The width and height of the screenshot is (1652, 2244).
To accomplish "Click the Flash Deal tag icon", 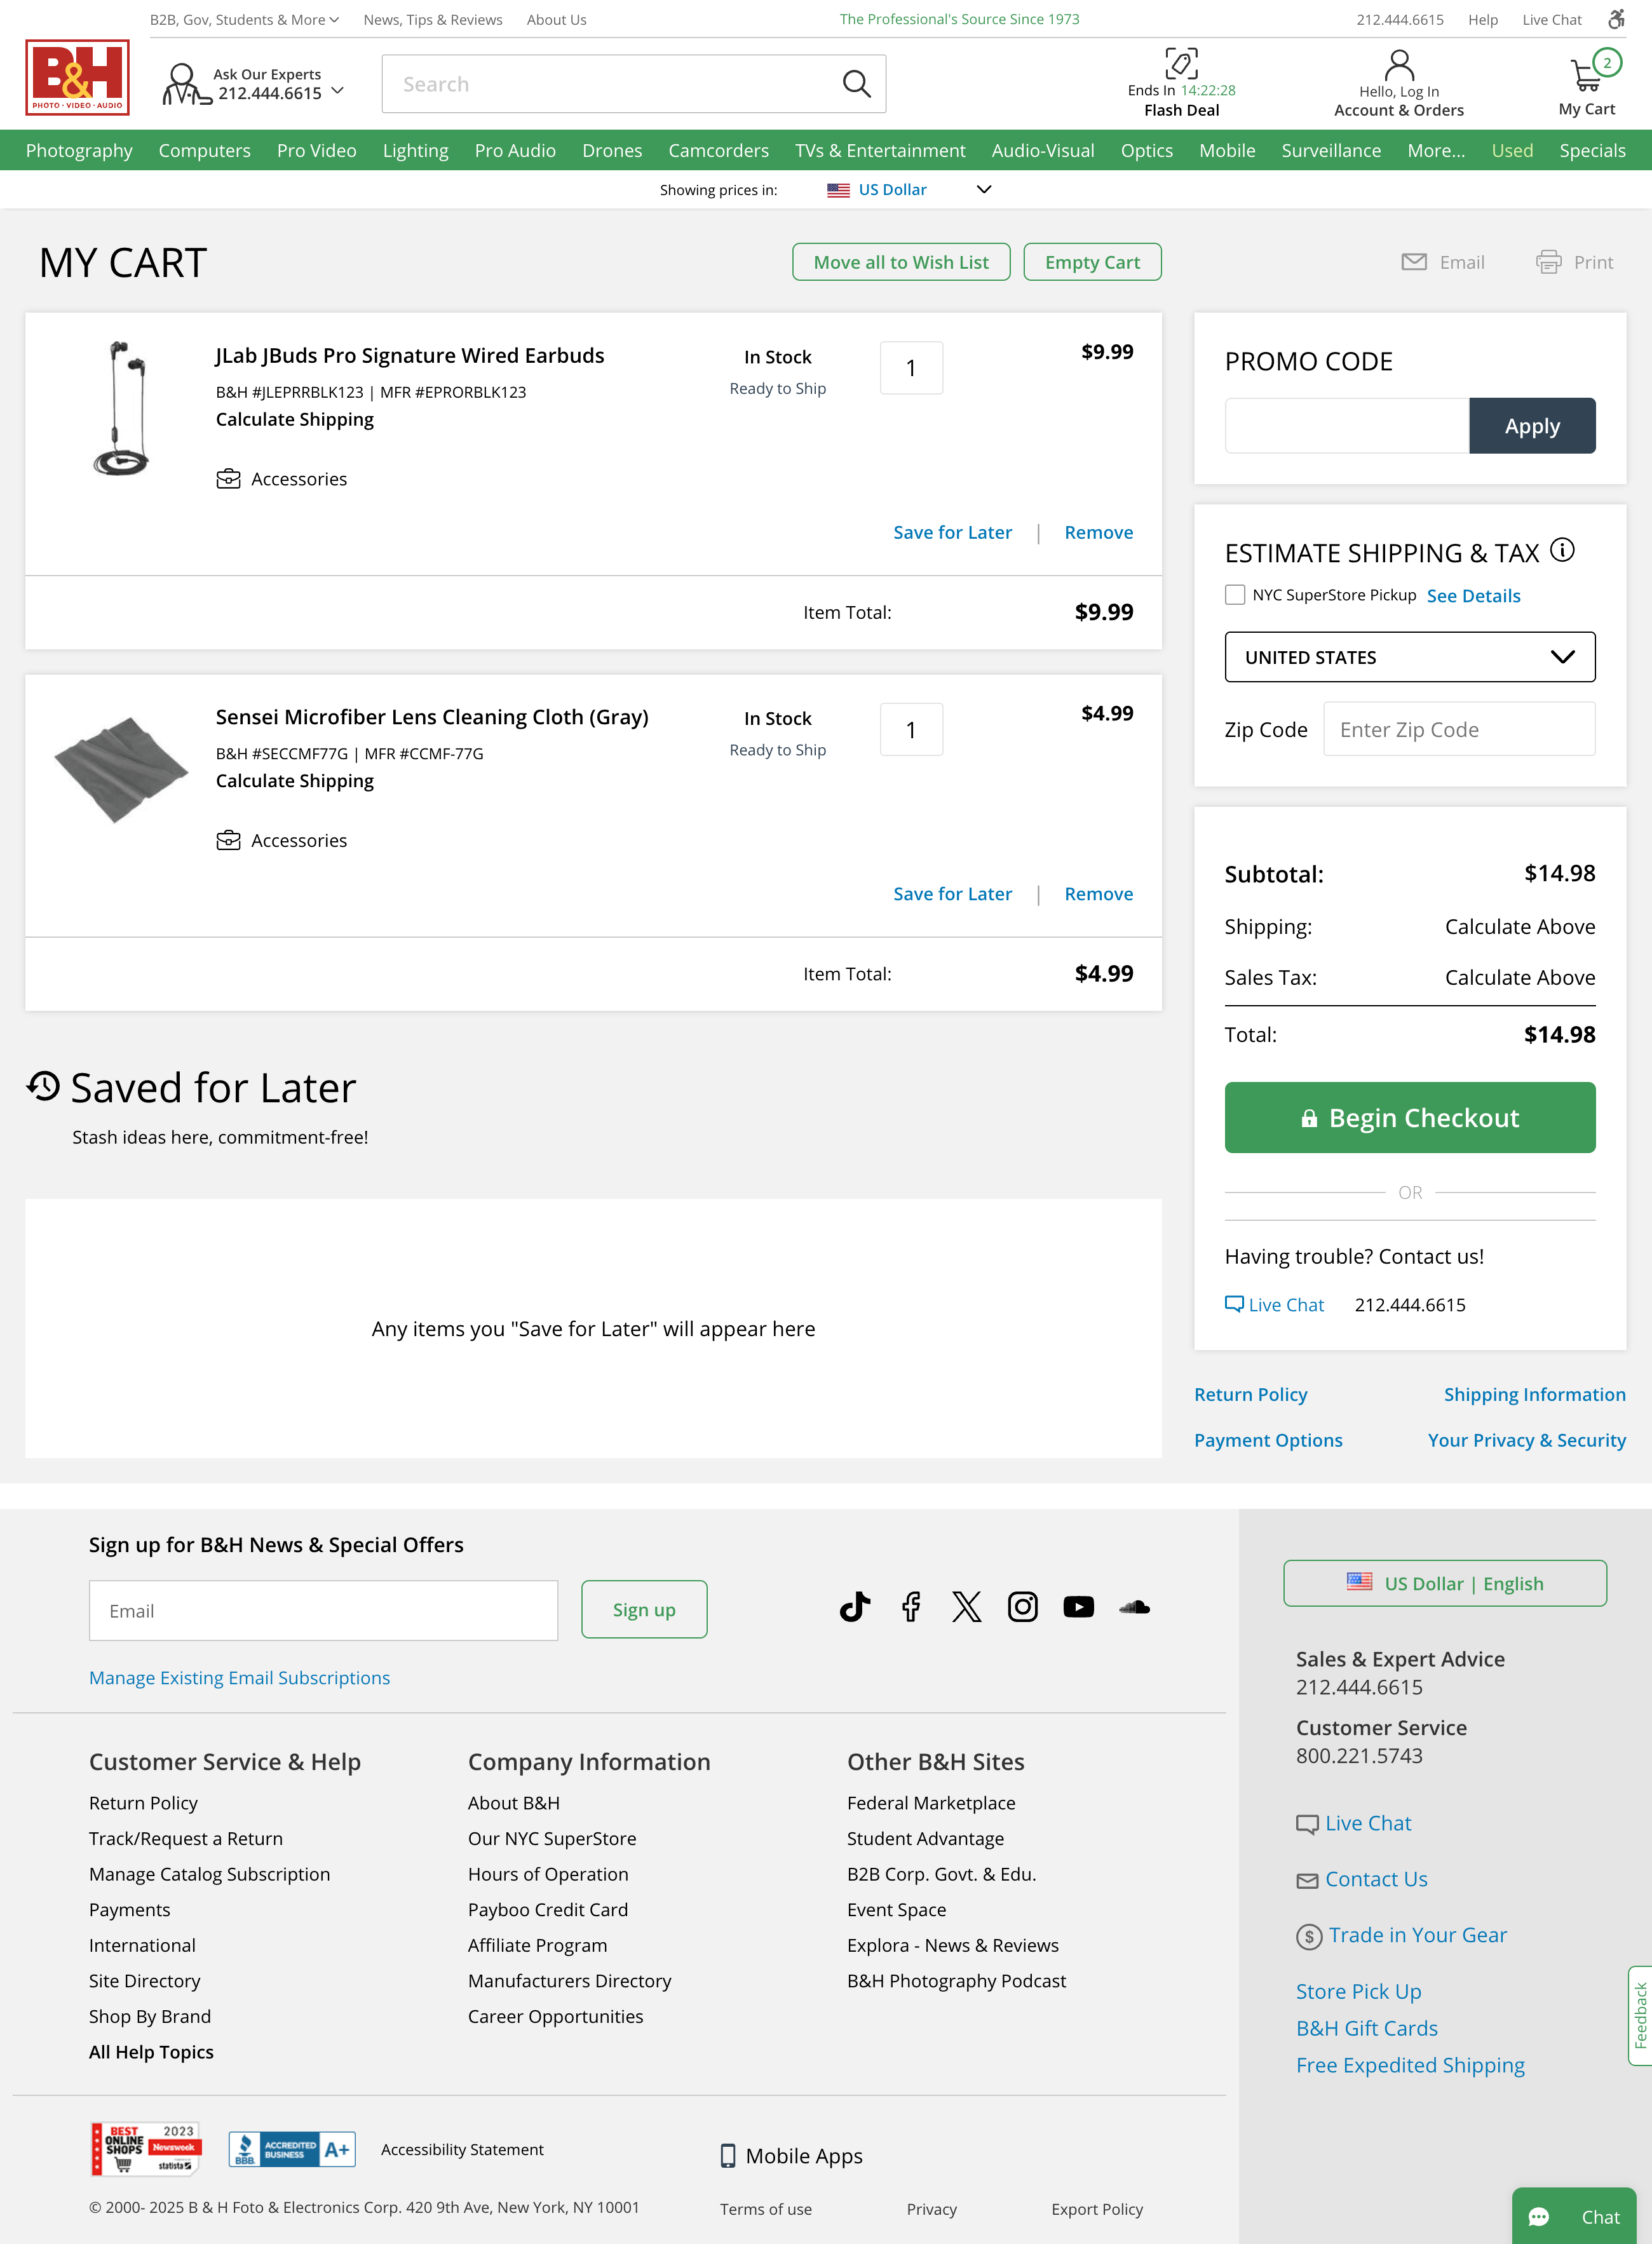I will (x=1181, y=64).
